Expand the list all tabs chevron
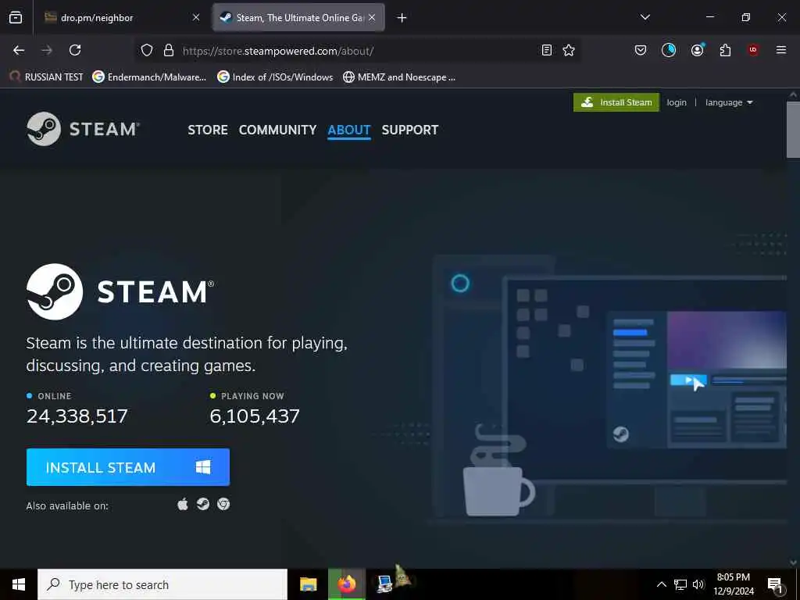Screen dimensions: 800x600 point(645,17)
